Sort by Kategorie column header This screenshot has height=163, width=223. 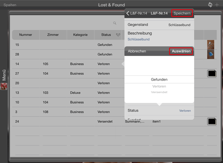(80, 35)
